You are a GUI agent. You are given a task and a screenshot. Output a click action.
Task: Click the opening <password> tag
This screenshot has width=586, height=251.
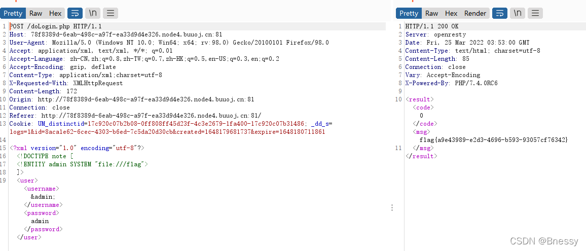[42, 213]
